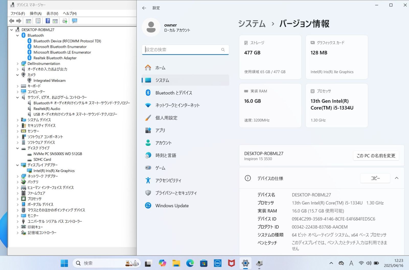Go to ホーム in Settings sidebar

(x=185, y=68)
